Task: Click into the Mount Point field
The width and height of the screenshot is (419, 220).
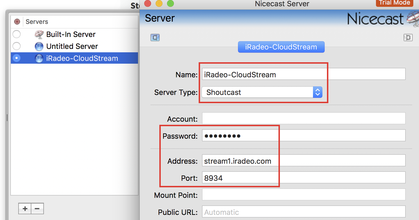Action: [x=304, y=195]
